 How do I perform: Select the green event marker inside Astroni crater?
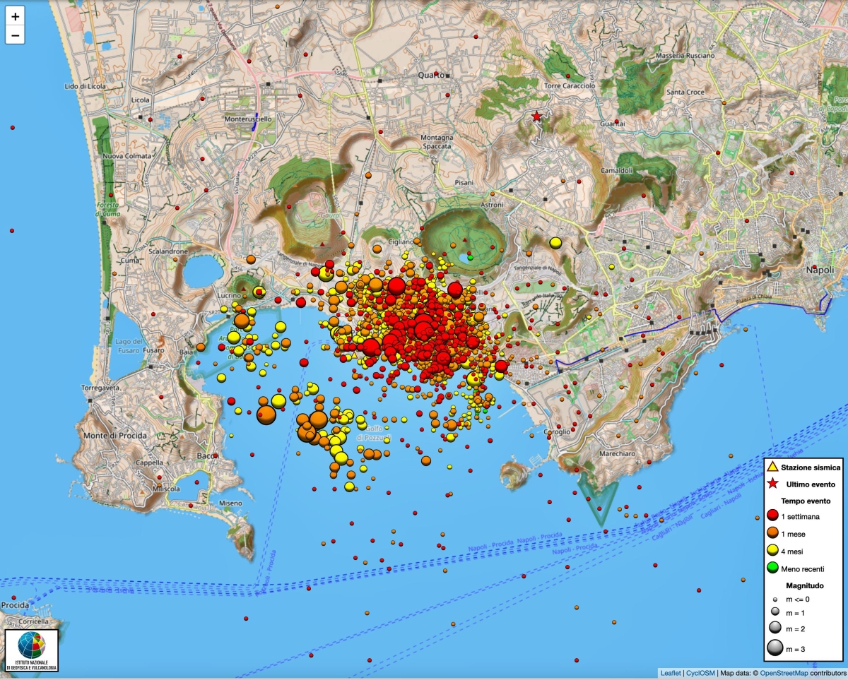click(x=471, y=258)
